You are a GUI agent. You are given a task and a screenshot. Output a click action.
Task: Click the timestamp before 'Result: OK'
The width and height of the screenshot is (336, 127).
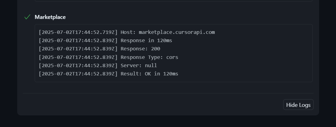click(78, 74)
